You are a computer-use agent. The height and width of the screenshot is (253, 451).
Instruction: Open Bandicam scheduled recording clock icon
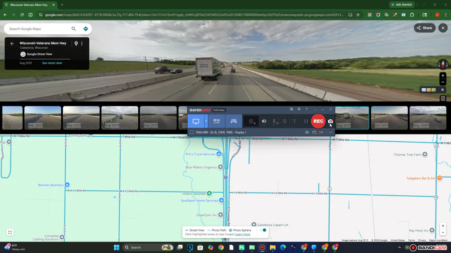coord(299,109)
